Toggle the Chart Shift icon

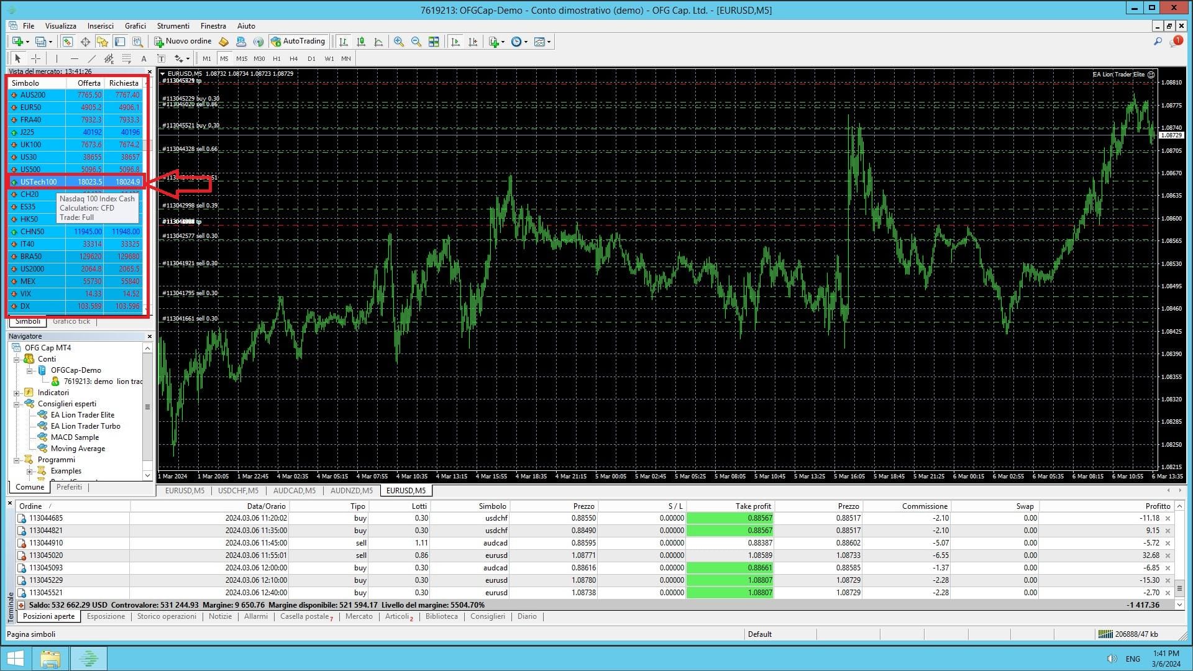point(473,42)
